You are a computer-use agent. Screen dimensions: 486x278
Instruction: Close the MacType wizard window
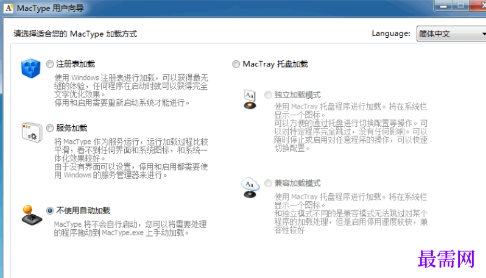click(478, 5)
